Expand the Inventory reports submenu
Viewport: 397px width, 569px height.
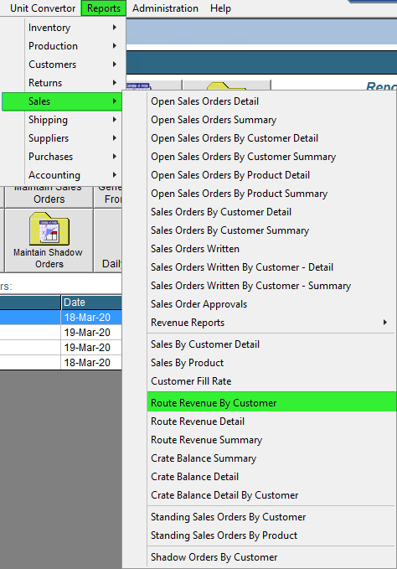(x=62, y=28)
